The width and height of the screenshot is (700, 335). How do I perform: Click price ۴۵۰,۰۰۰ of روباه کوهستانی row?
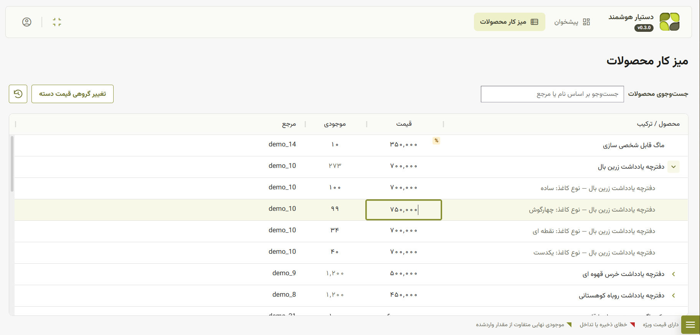point(404,295)
